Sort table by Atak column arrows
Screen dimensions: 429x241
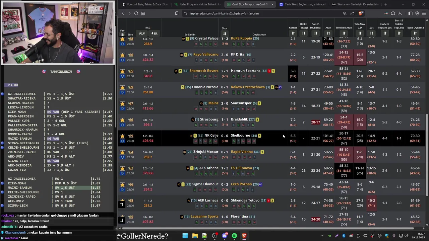coord(328,33)
